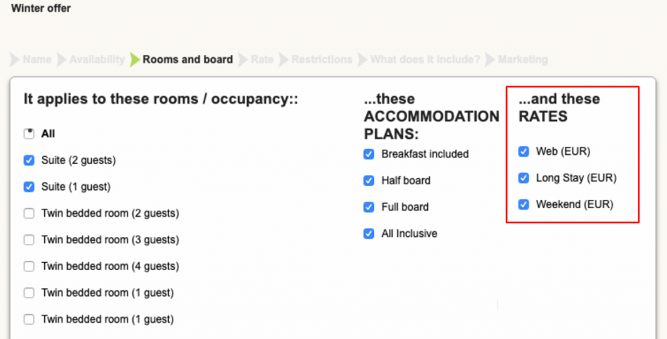The height and width of the screenshot is (339, 667).
Task: Uncheck Suite (1 guest) checkbox
Action: [x=29, y=187]
